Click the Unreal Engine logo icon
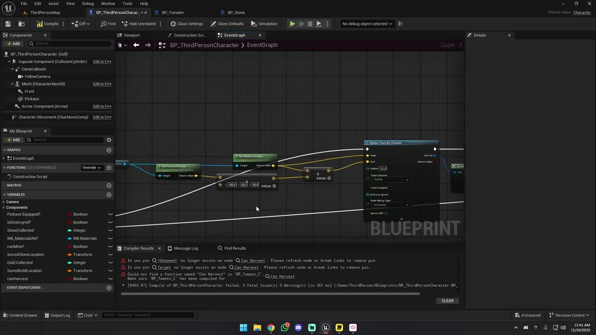The width and height of the screenshot is (596, 335). point(8,8)
